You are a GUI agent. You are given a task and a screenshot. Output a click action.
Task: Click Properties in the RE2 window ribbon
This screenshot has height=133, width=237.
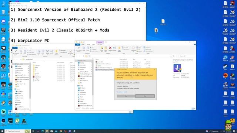[x=133, y=49]
